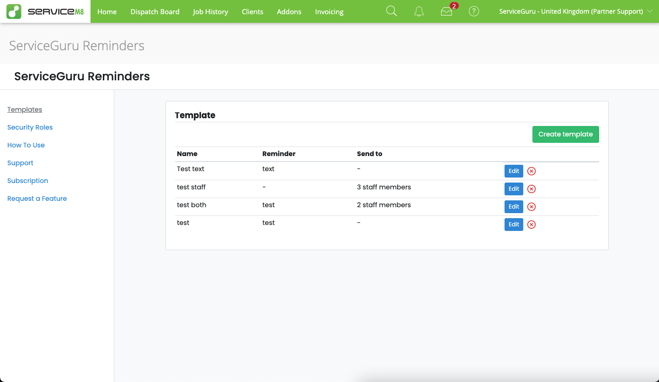Click the 'Send to' column header
Viewport: 659px width, 382px height.
click(x=370, y=154)
